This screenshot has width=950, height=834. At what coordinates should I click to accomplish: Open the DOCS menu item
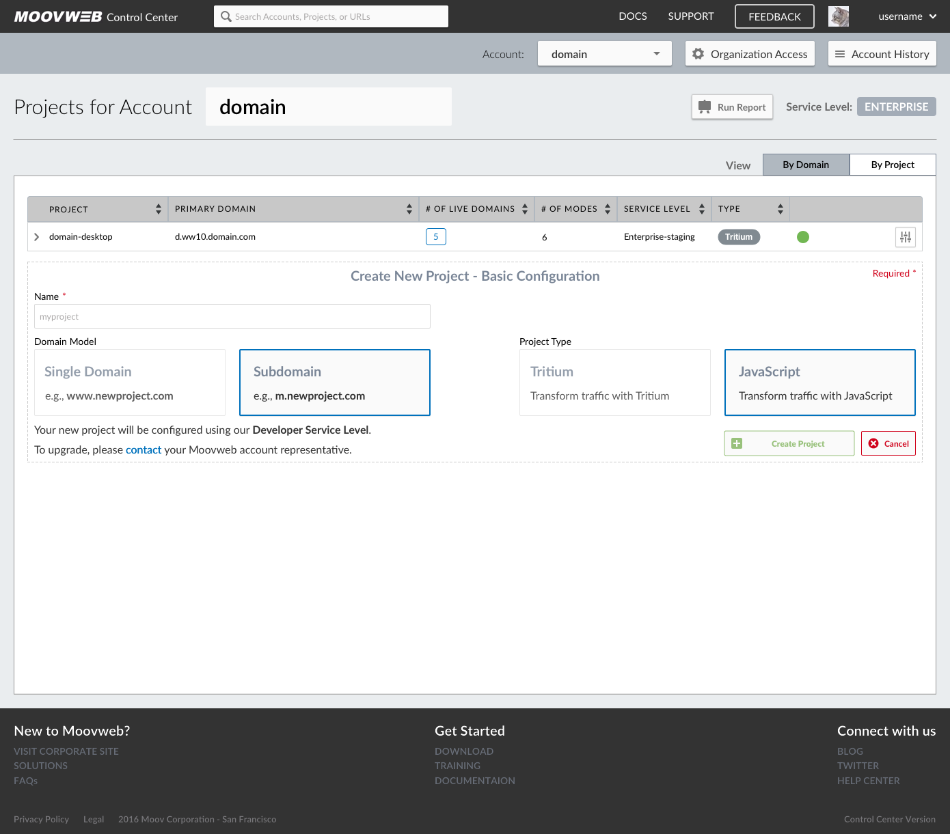point(633,16)
